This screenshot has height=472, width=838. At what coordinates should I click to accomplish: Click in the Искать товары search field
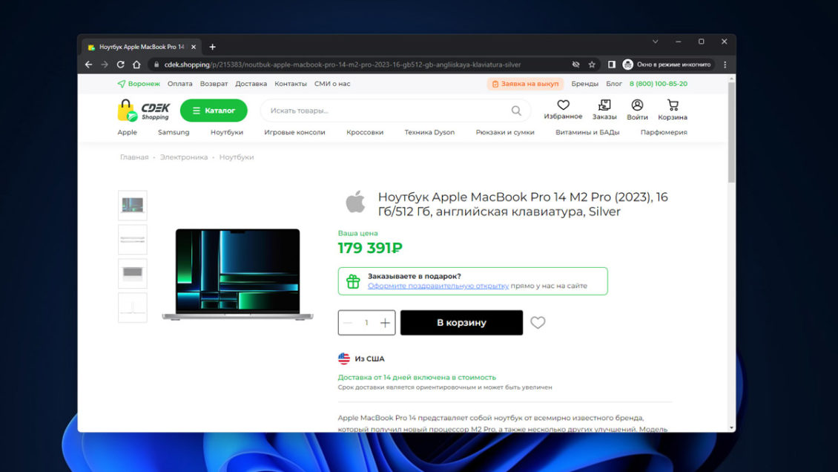tap(386, 111)
